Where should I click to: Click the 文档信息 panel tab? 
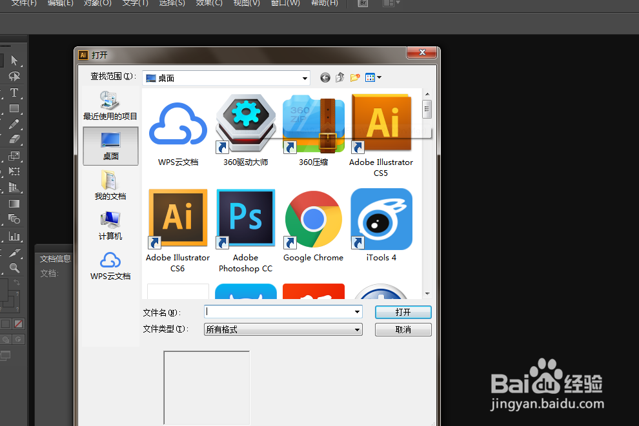click(55, 259)
